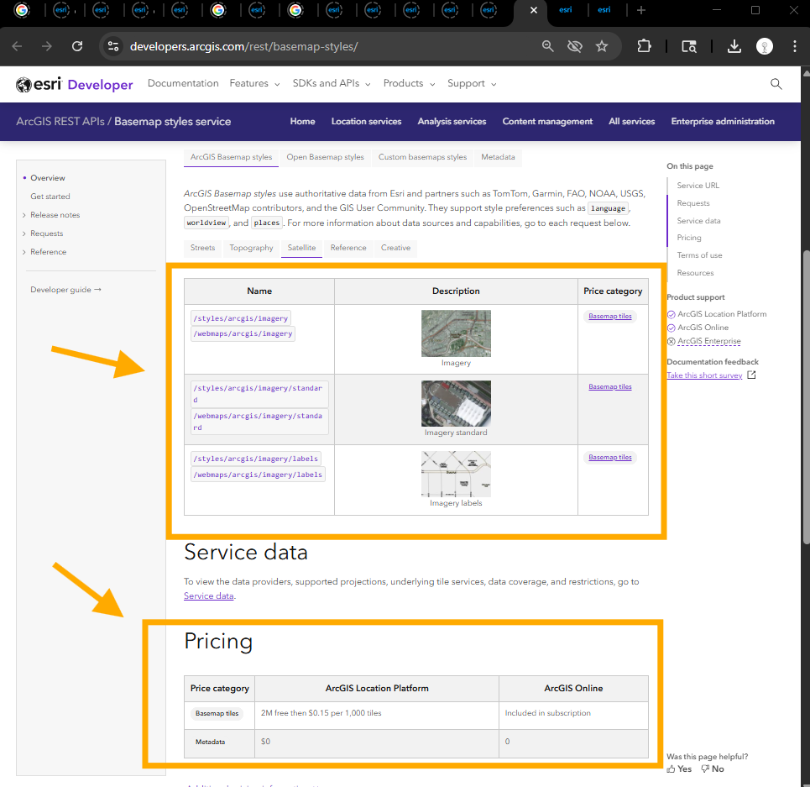This screenshot has width=810, height=787.
Task: Open site information icon in address bar
Action: 113,46
